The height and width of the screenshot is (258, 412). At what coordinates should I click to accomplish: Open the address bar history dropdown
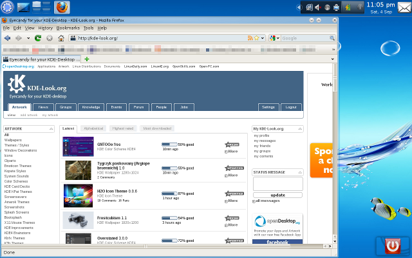(x=262, y=38)
